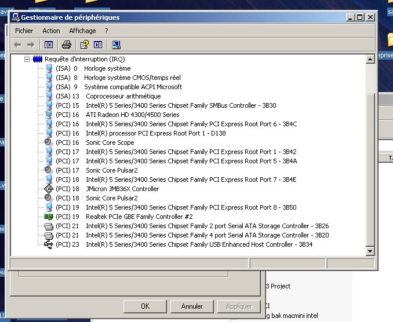Collapse the Requête d'interruption (IRQ) node

click(x=27, y=59)
